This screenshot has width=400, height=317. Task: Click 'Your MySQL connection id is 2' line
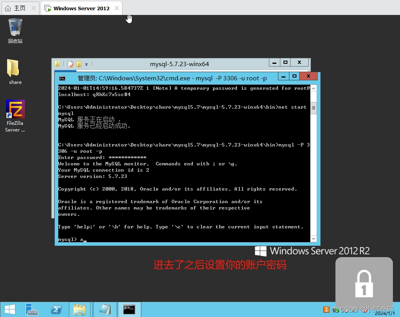pyautogui.click(x=104, y=170)
